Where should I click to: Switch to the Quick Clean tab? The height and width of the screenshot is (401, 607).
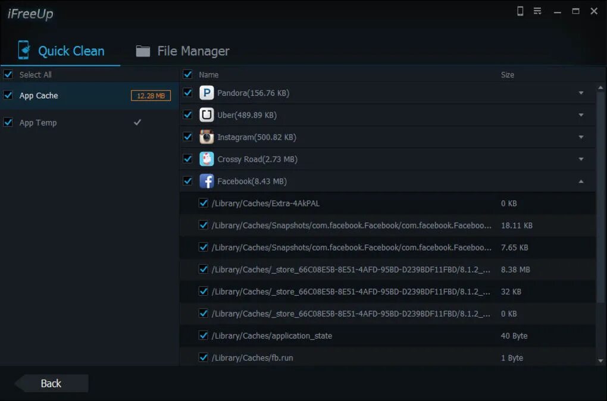click(61, 51)
